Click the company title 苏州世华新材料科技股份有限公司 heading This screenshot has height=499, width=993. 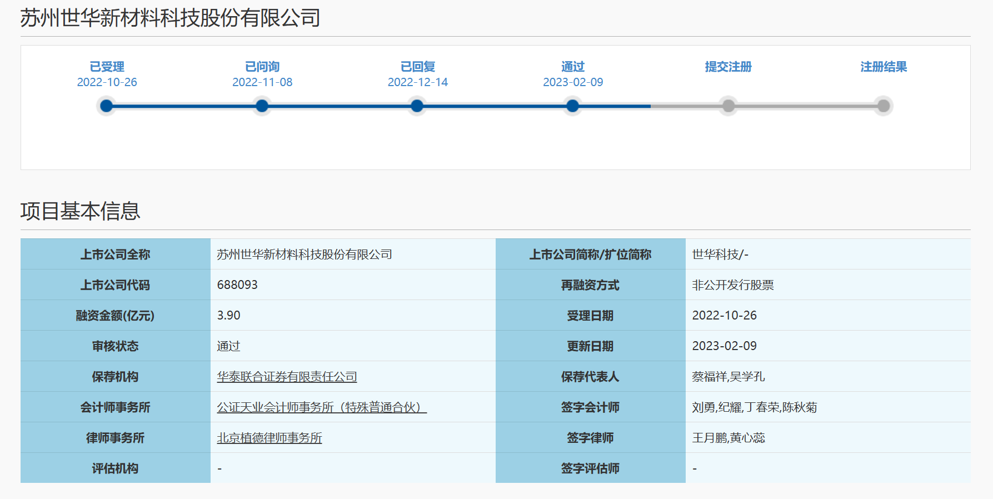[171, 18]
